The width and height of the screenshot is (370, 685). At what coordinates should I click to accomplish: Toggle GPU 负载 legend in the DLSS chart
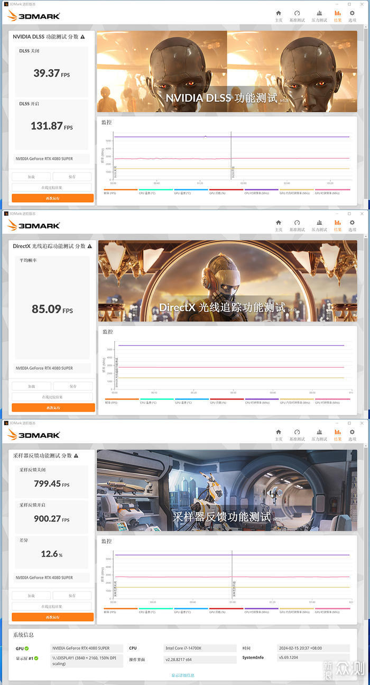[226, 191]
